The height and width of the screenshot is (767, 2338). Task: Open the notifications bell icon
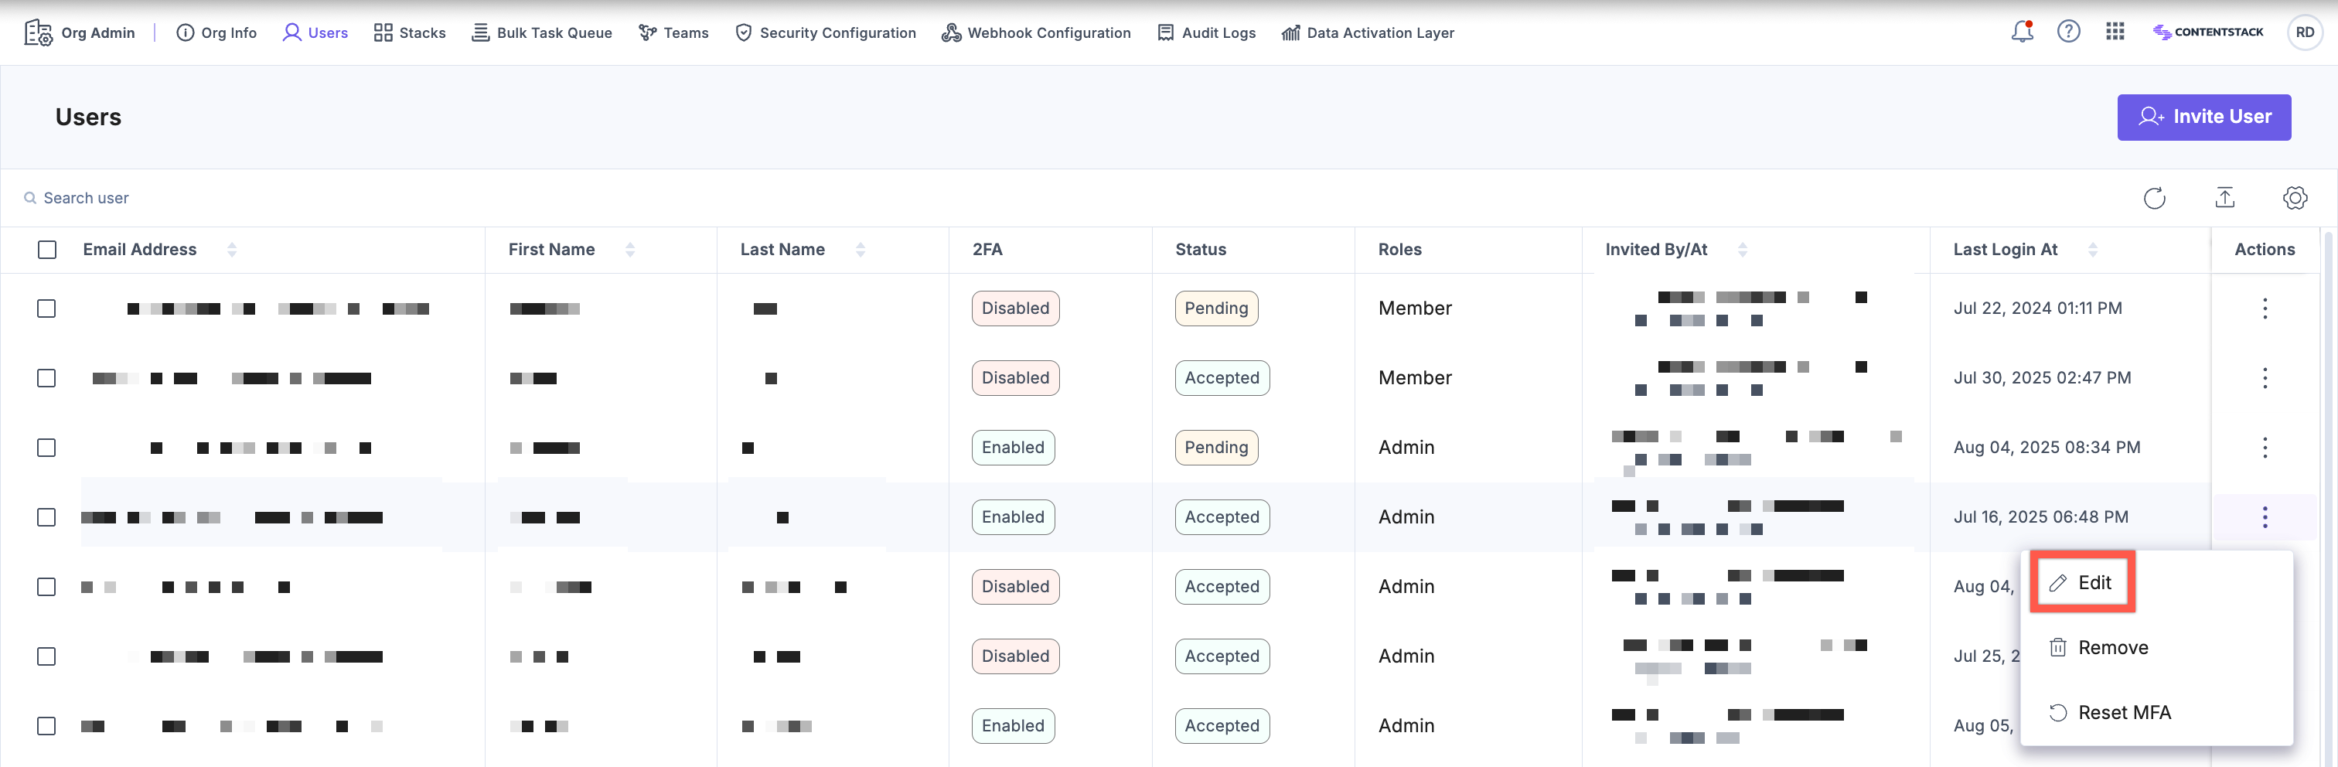click(x=2021, y=32)
